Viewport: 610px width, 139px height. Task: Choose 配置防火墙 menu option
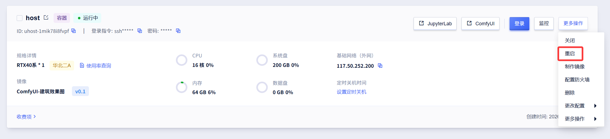pos(577,80)
